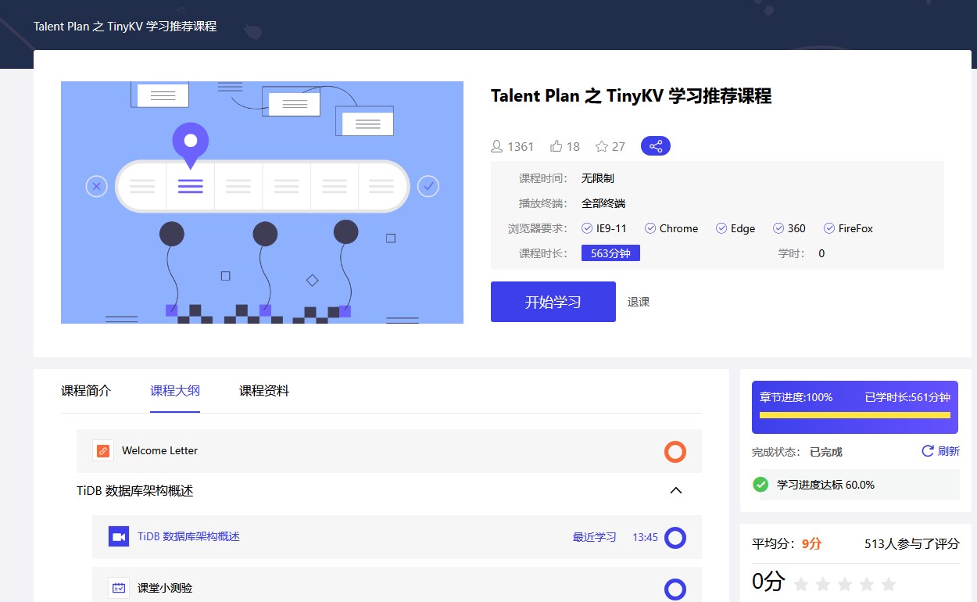Click the 513人参与了评分 text
Screen dimensions: 977x602
[911, 544]
